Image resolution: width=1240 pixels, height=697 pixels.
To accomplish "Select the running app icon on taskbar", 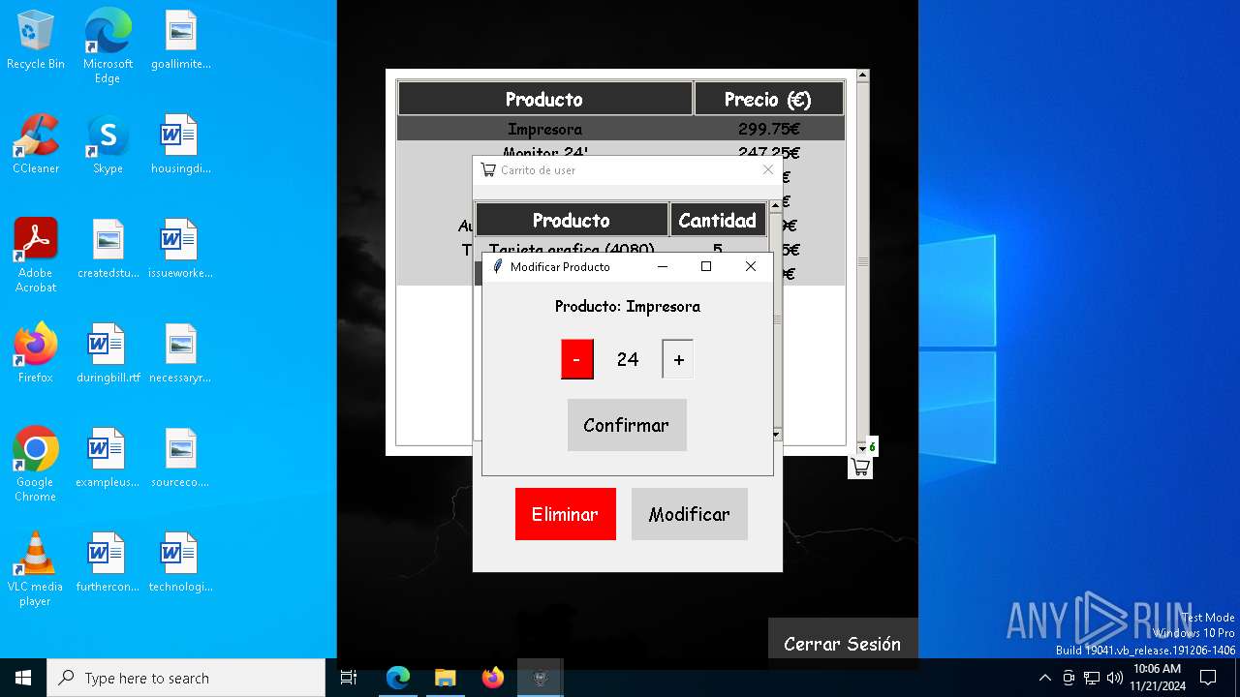I will coord(541,678).
